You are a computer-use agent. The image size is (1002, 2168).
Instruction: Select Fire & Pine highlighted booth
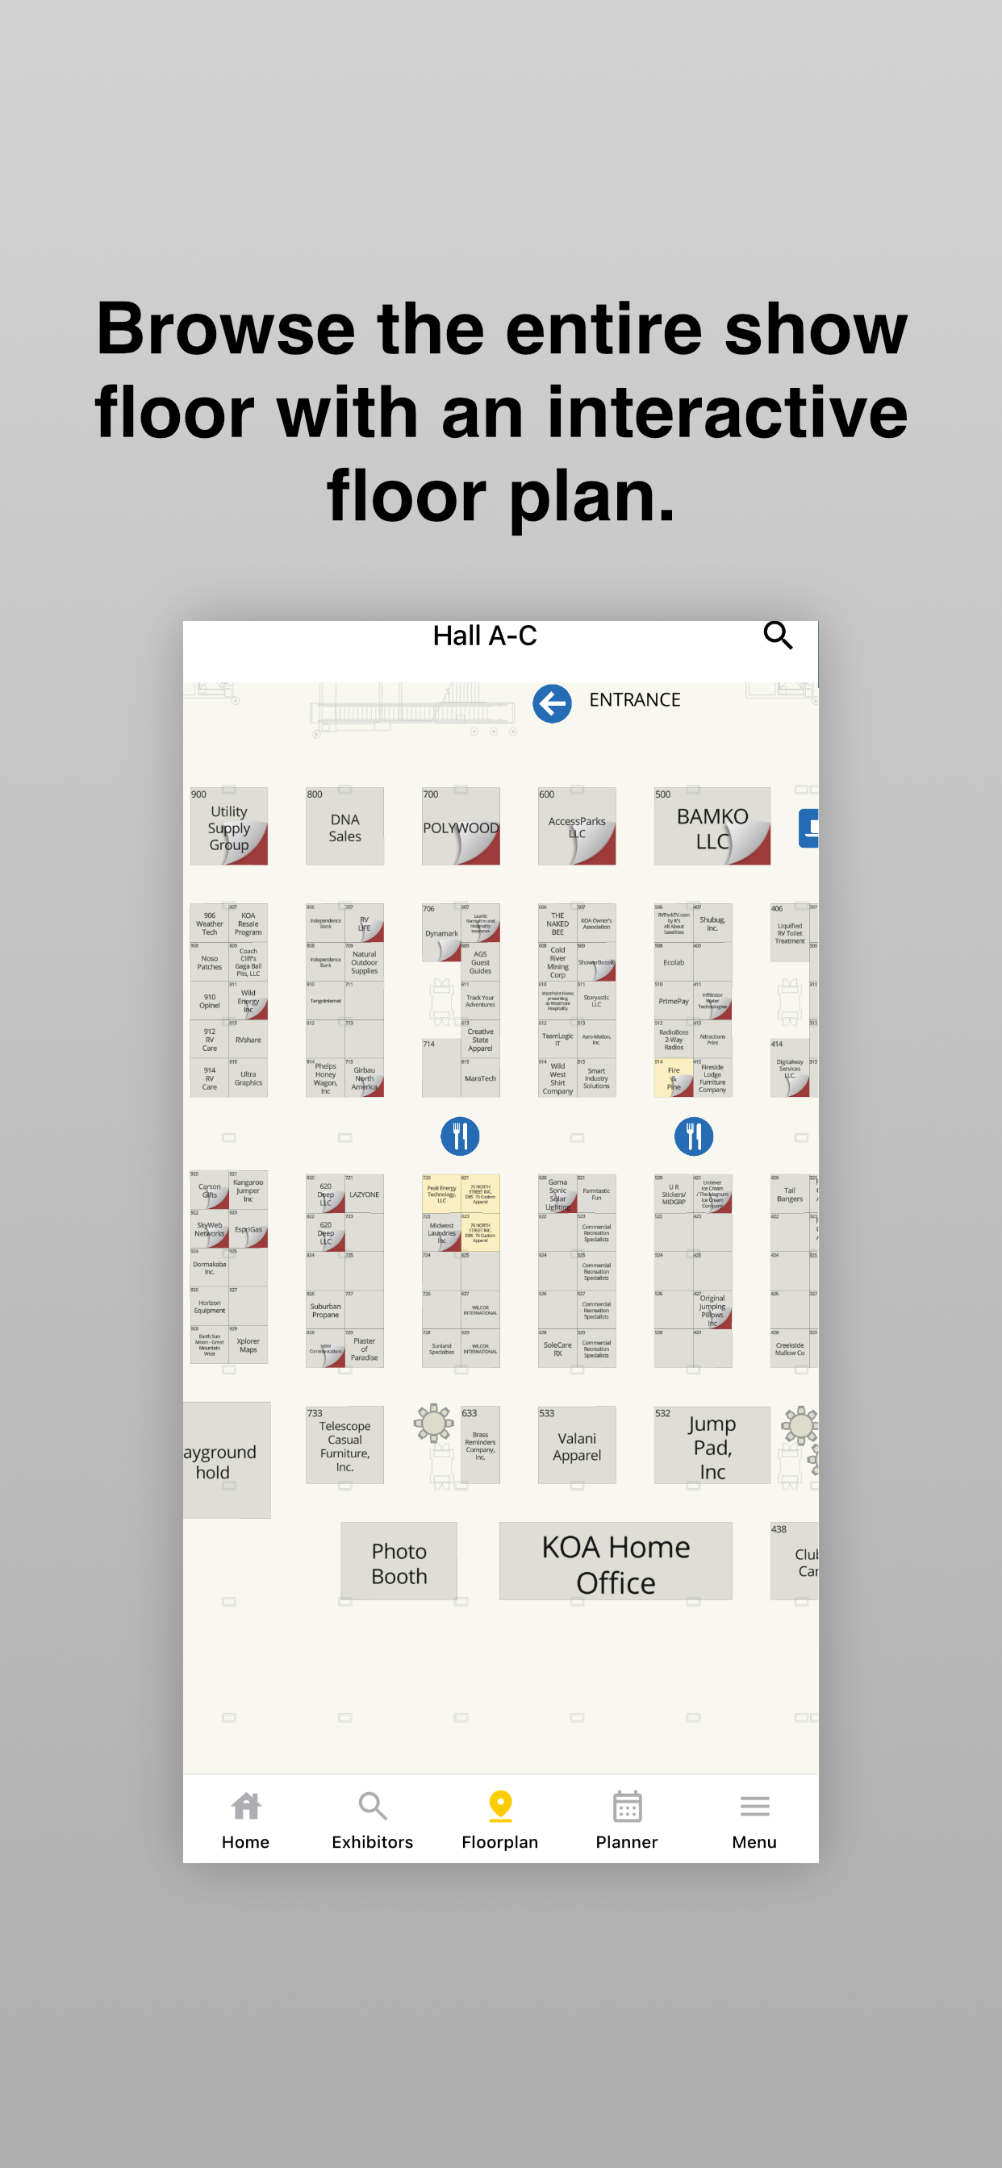click(674, 1078)
